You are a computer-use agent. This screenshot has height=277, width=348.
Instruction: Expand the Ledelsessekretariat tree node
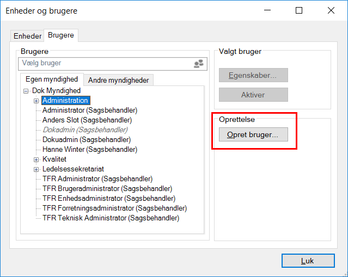pos(36,169)
